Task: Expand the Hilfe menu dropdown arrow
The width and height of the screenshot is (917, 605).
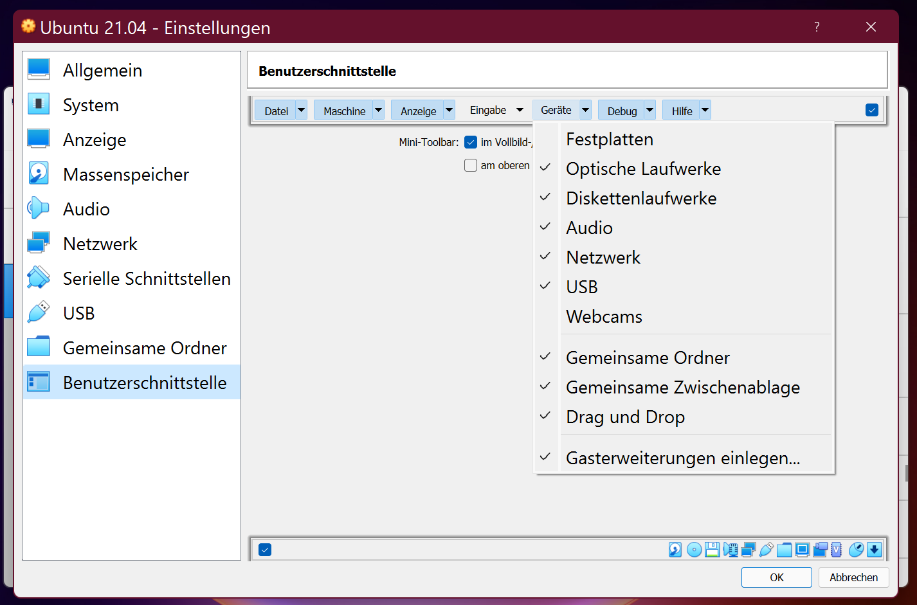Action: 705,110
